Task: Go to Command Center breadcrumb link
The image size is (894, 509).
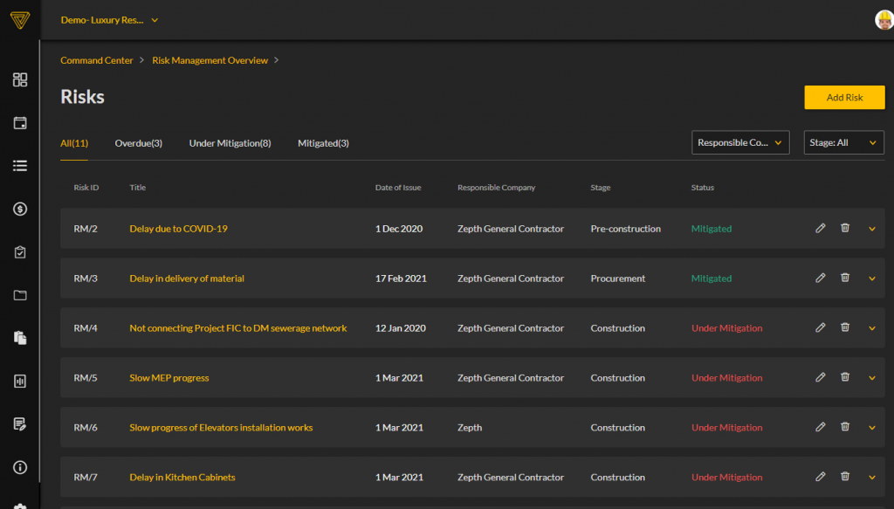Action: [96, 60]
